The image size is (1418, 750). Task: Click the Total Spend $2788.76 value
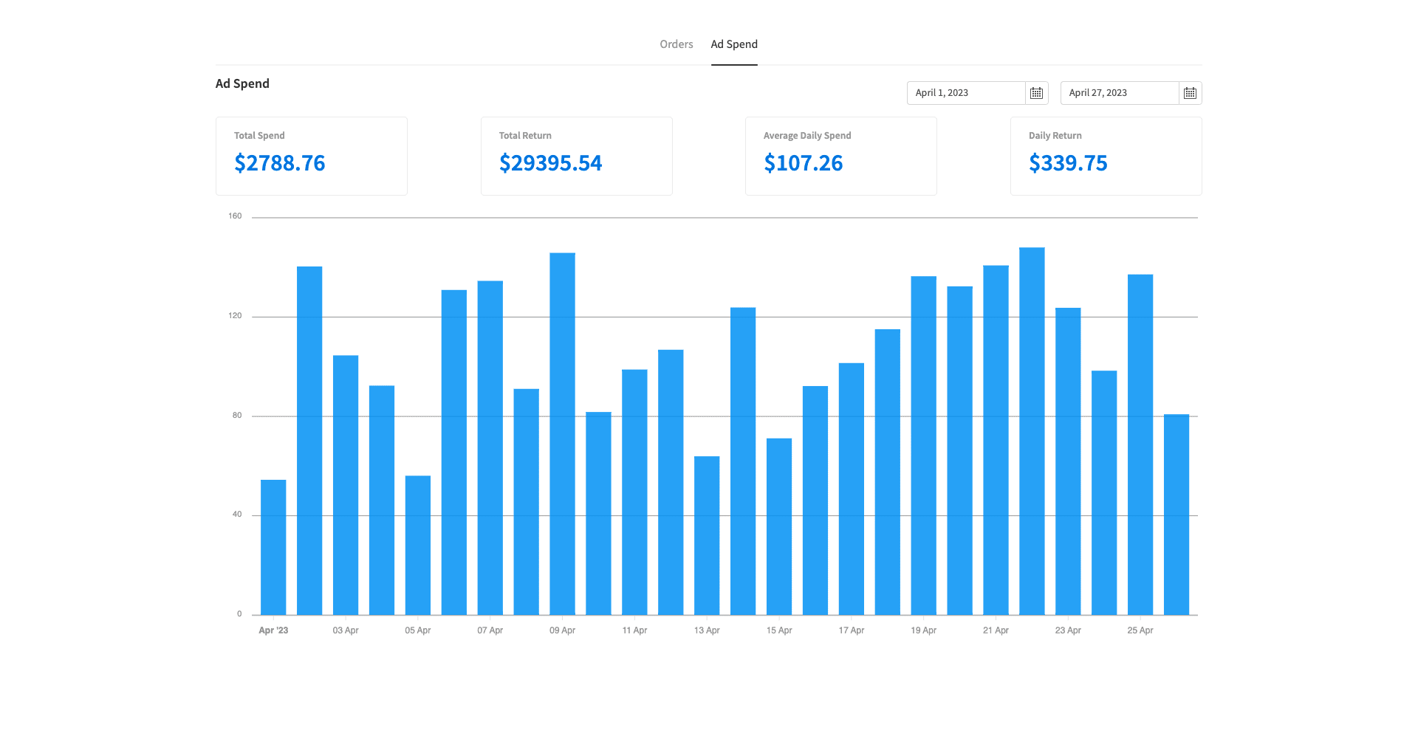coord(280,163)
